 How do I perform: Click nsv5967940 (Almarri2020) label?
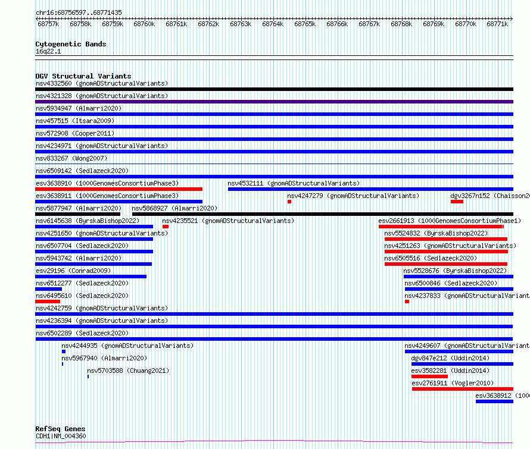[104, 358]
